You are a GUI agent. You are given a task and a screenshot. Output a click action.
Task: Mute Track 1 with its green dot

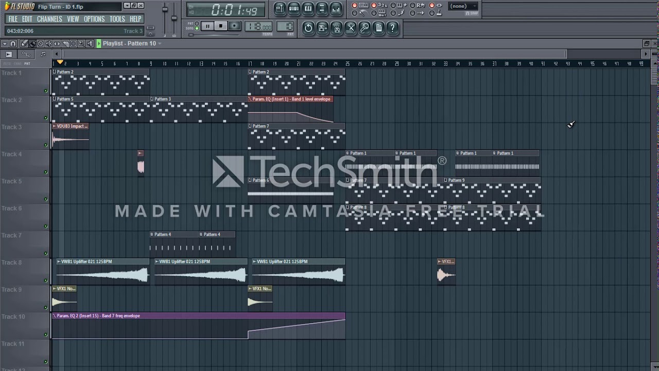coord(46,91)
